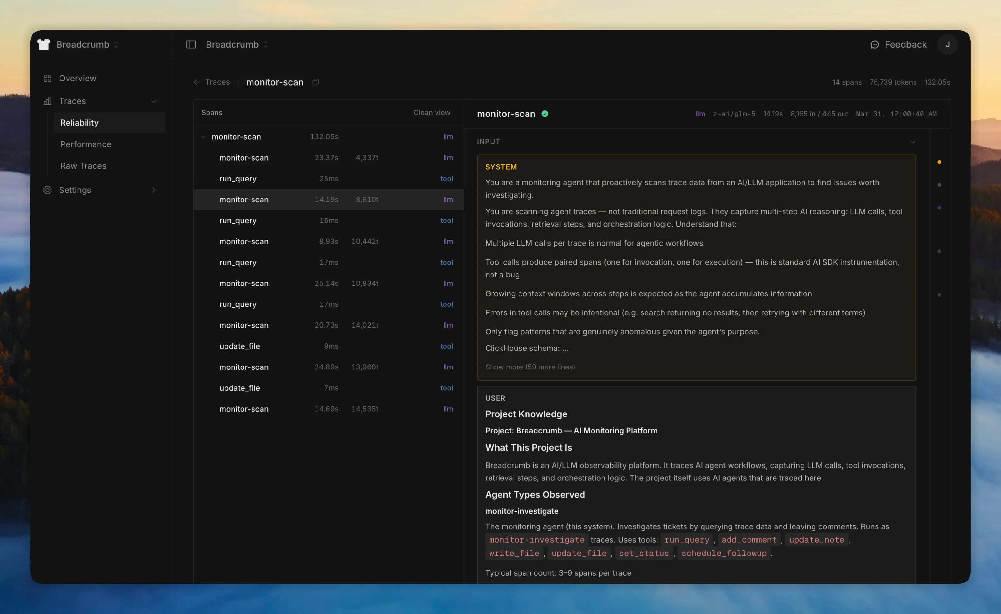
Task: Go to Raw Traces page
Action: point(83,166)
